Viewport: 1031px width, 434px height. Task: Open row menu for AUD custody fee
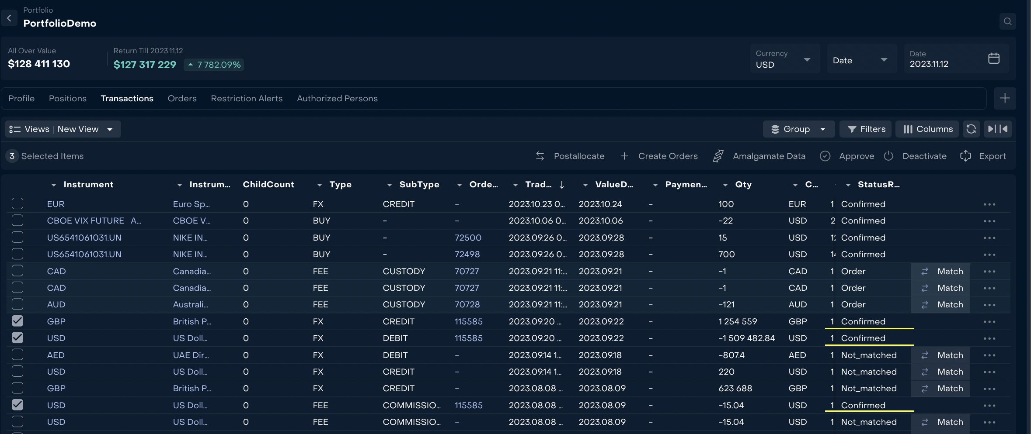tap(989, 305)
